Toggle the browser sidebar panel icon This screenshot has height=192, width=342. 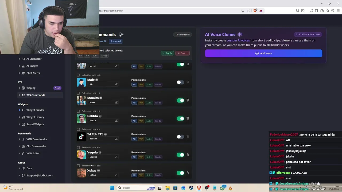coord(317,11)
